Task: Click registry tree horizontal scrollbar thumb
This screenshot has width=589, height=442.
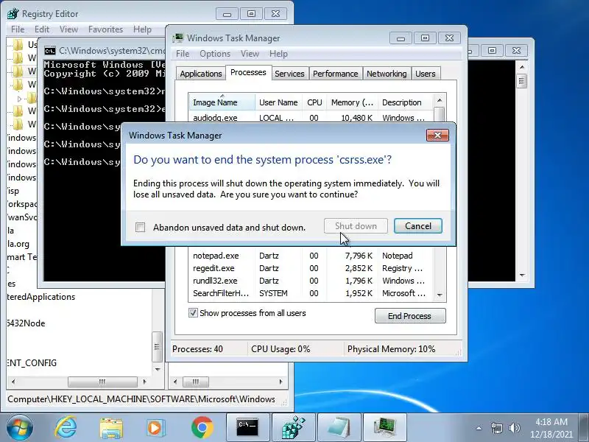Action: click(x=102, y=382)
